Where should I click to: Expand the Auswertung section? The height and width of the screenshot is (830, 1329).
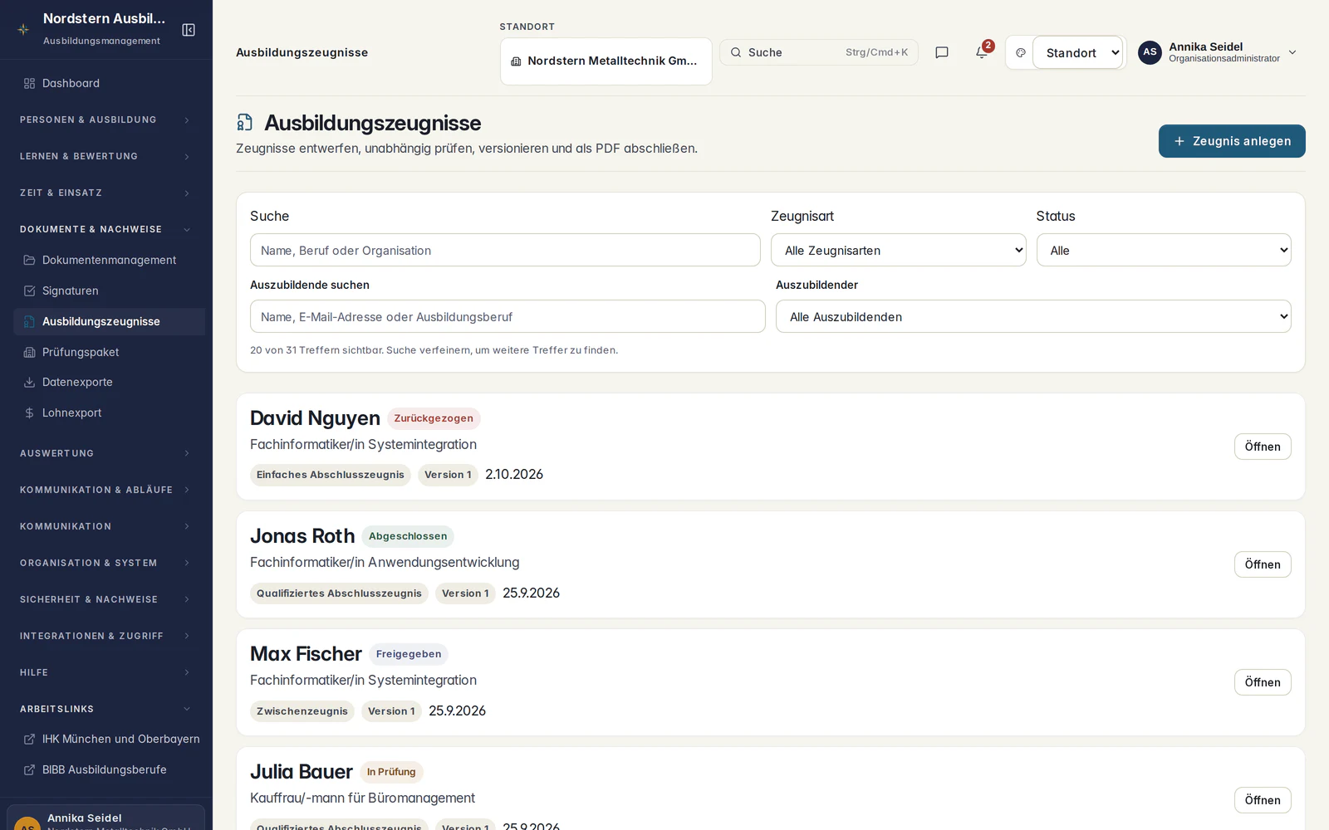(105, 453)
